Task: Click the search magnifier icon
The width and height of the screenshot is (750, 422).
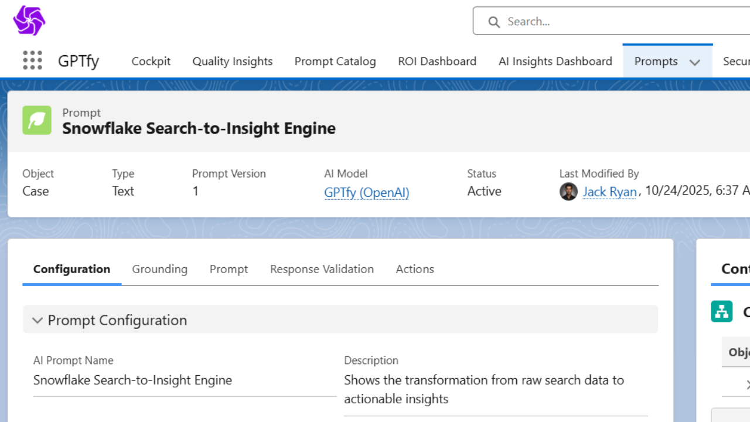Action: (x=494, y=22)
